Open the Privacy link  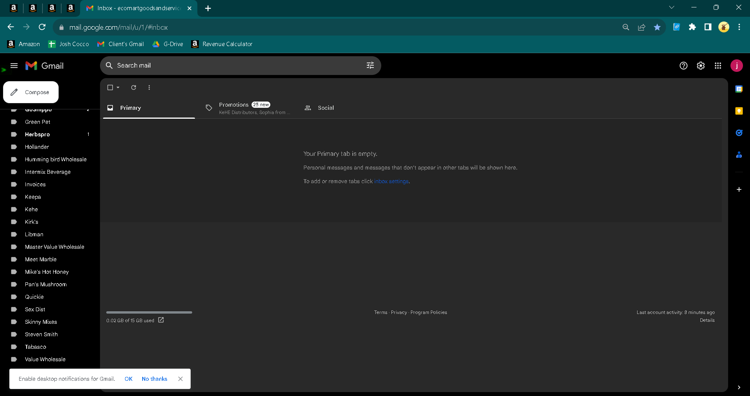pyautogui.click(x=399, y=312)
